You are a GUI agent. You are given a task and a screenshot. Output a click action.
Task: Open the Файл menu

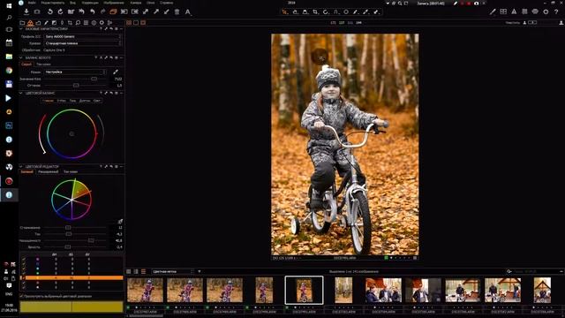pyautogui.click(x=32, y=3)
